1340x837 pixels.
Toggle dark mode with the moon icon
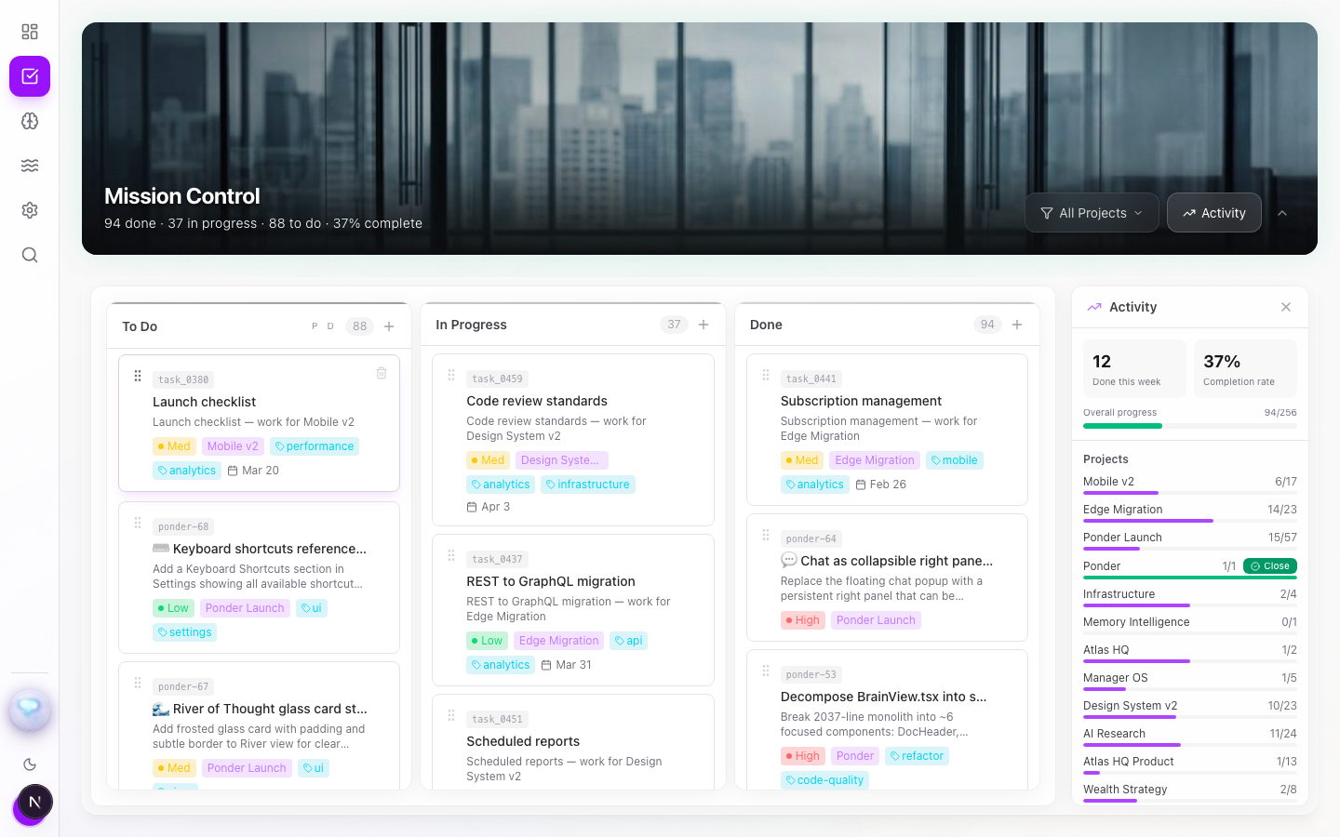(x=30, y=764)
